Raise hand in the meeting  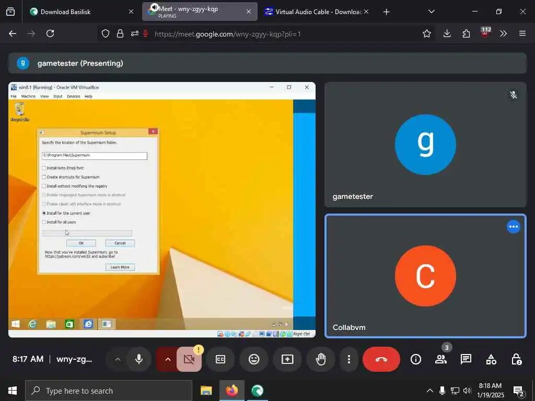(321, 359)
